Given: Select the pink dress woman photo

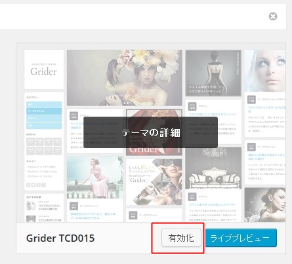Looking at the screenshot, I should click(x=95, y=178).
